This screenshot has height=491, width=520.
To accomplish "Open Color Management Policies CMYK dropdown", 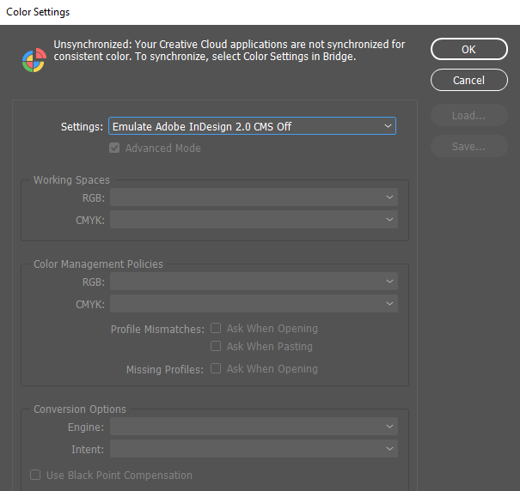I will tap(254, 303).
